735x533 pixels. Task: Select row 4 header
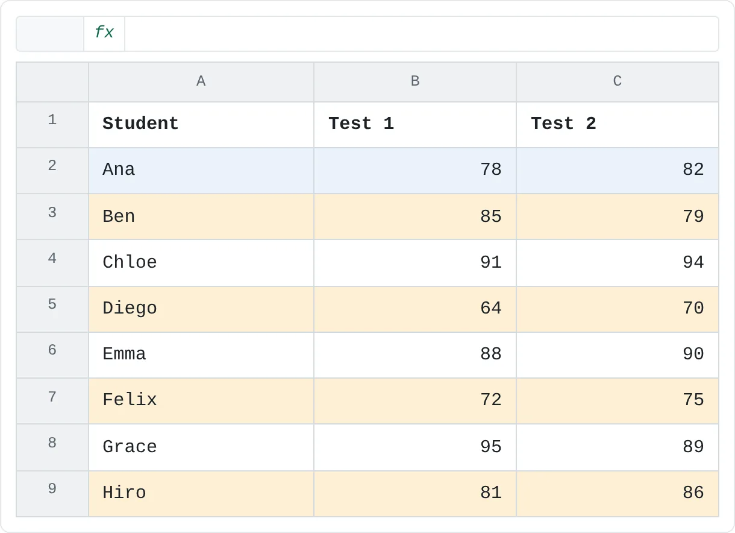pyautogui.click(x=52, y=263)
